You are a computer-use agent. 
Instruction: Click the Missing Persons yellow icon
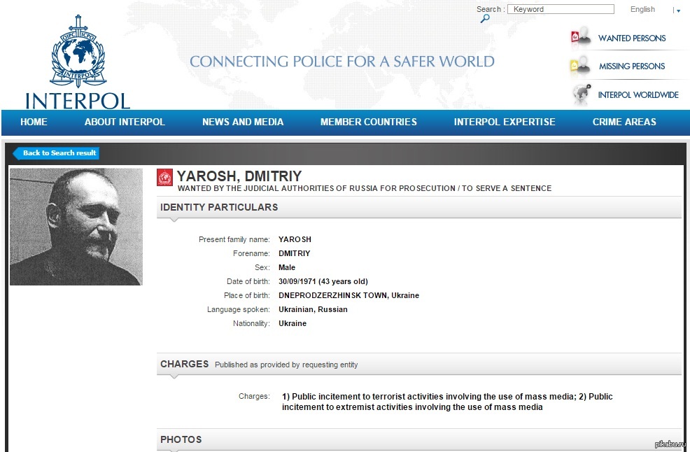coord(580,65)
